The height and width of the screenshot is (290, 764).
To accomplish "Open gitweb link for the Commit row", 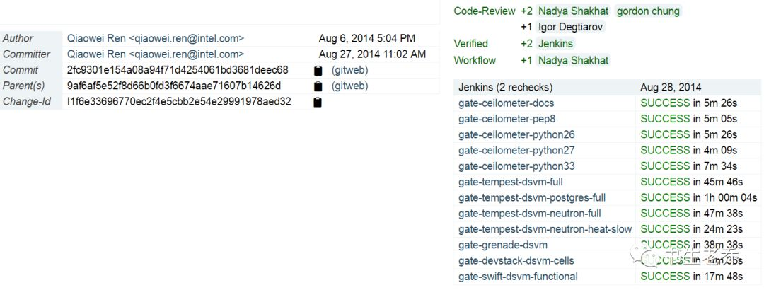I will tap(349, 70).
